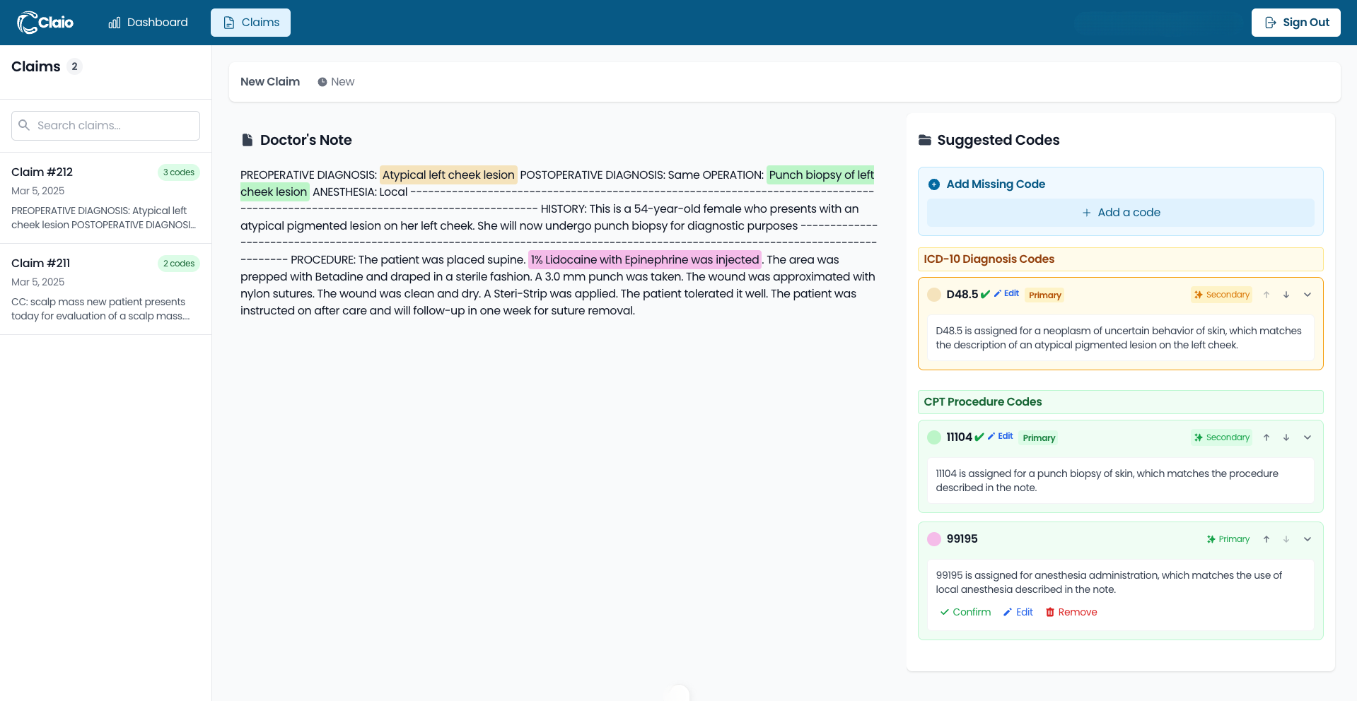Remove the 99195 code
The height and width of the screenshot is (701, 1357).
click(x=1071, y=612)
